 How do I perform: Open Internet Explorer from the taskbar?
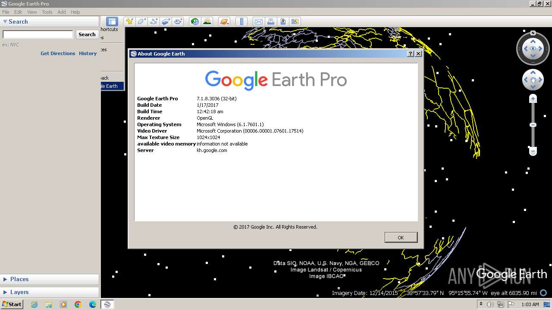coord(34,304)
